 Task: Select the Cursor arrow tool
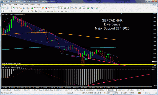click(x=4, y=11)
